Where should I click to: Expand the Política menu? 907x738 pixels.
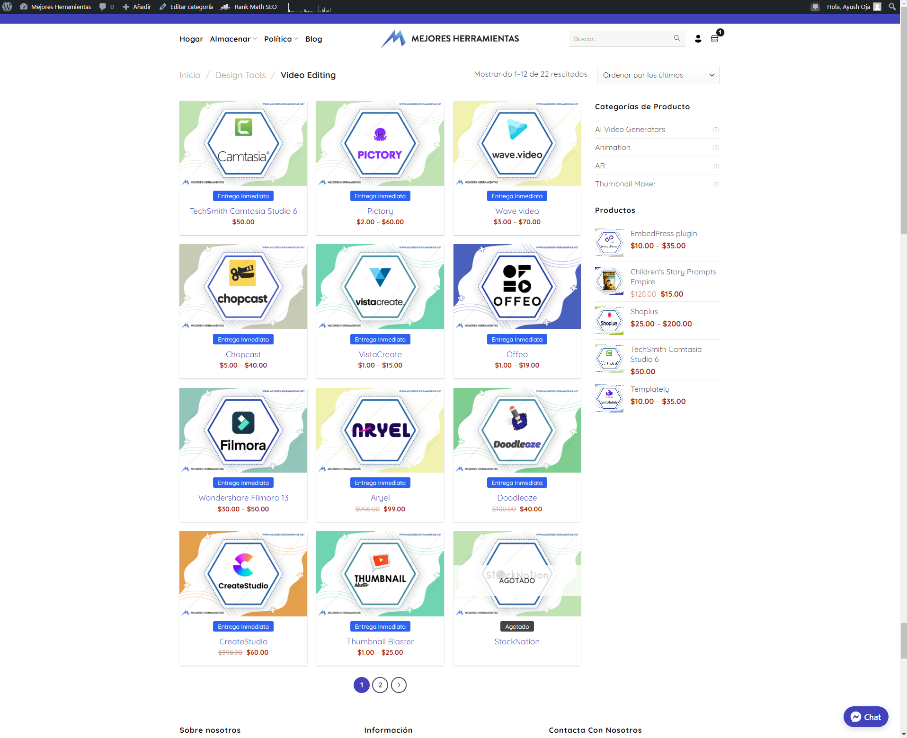pyautogui.click(x=281, y=39)
